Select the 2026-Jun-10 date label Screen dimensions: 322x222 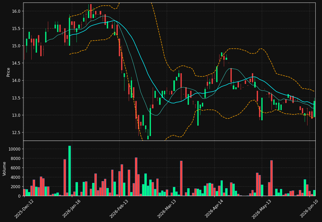point(310,209)
